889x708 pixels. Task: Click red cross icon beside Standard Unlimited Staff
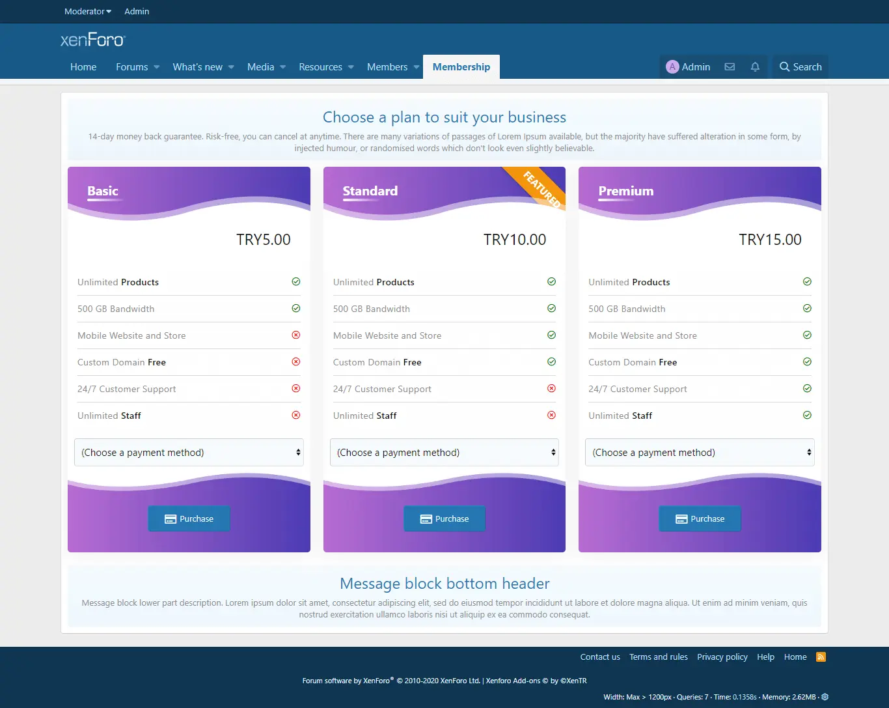551,416
